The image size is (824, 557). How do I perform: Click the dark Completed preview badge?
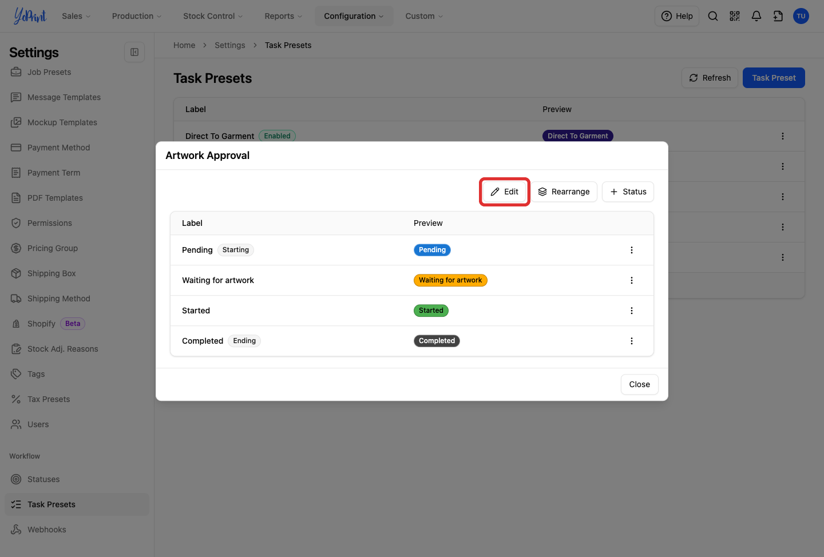[x=437, y=341]
